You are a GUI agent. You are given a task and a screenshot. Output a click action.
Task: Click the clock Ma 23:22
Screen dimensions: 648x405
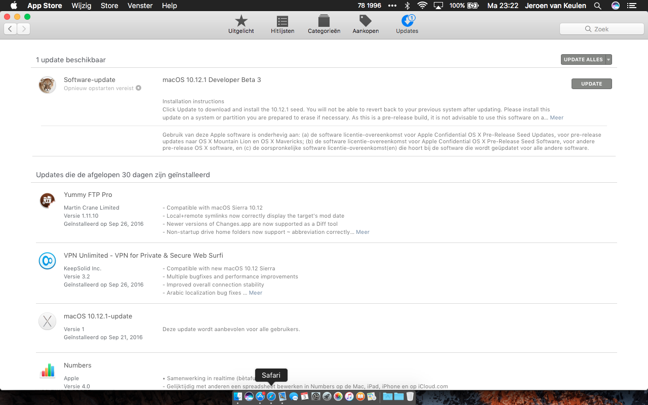point(503,6)
